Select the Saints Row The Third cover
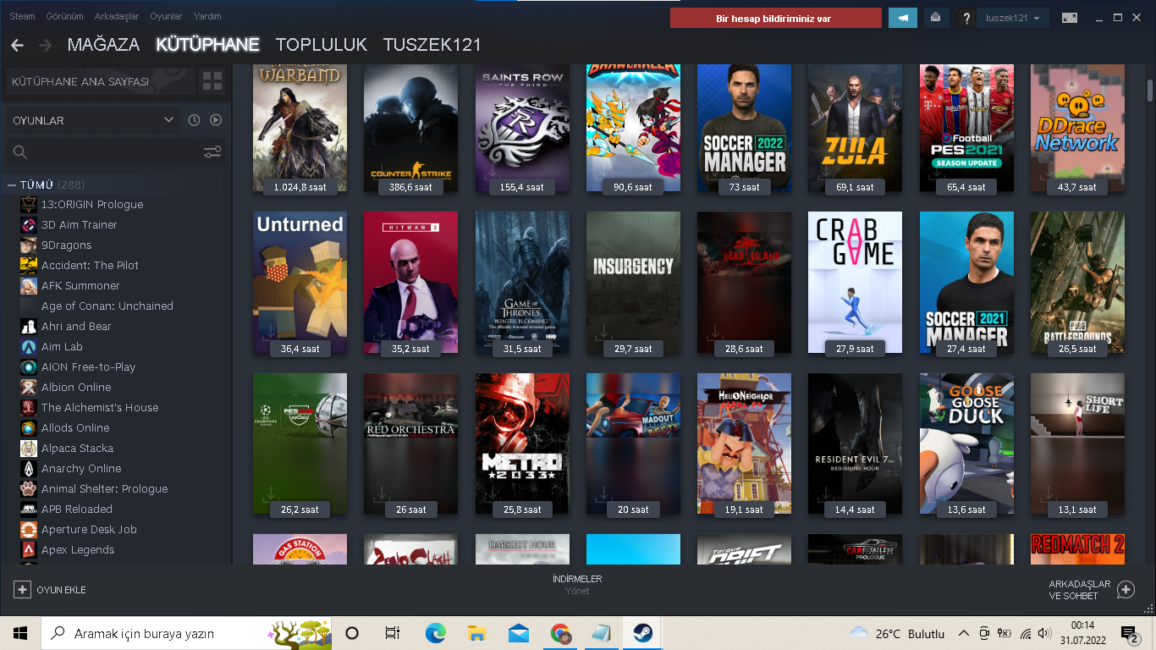Viewport: 1156px width, 650px height. coord(522,128)
